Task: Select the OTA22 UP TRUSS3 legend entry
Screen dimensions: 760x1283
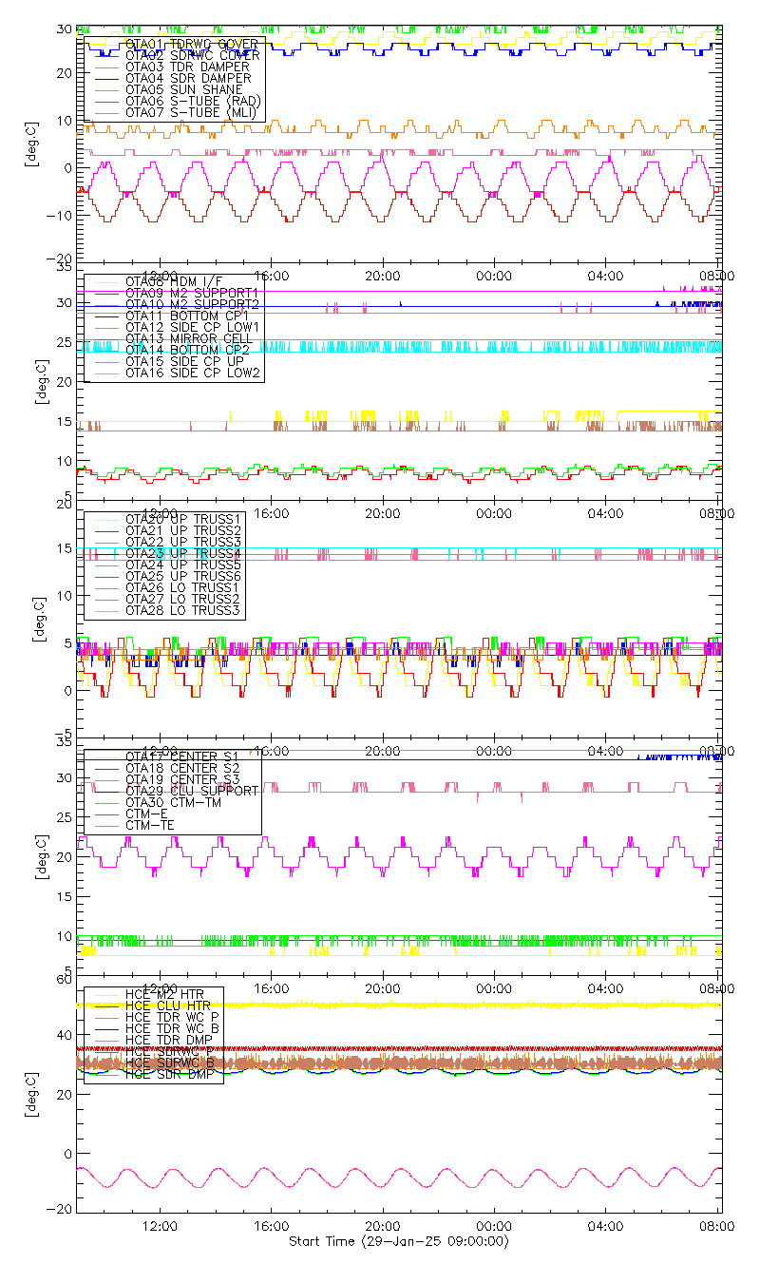Action: (183, 541)
